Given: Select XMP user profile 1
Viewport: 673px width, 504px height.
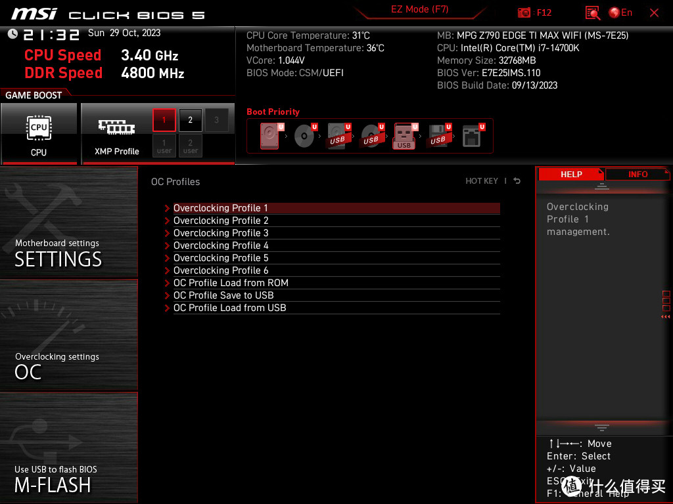Looking at the screenshot, I should 164,146.
